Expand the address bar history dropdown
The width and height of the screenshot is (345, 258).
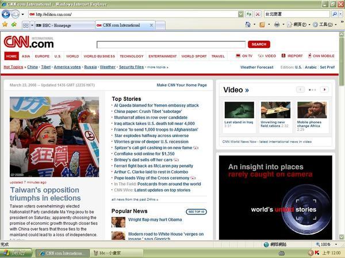click(x=241, y=14)
